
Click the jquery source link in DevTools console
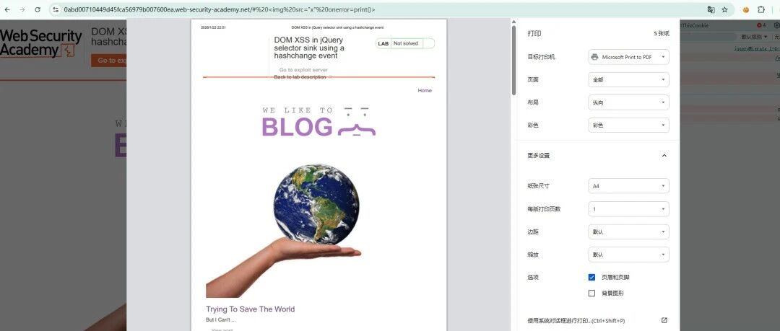coord(757,49)
